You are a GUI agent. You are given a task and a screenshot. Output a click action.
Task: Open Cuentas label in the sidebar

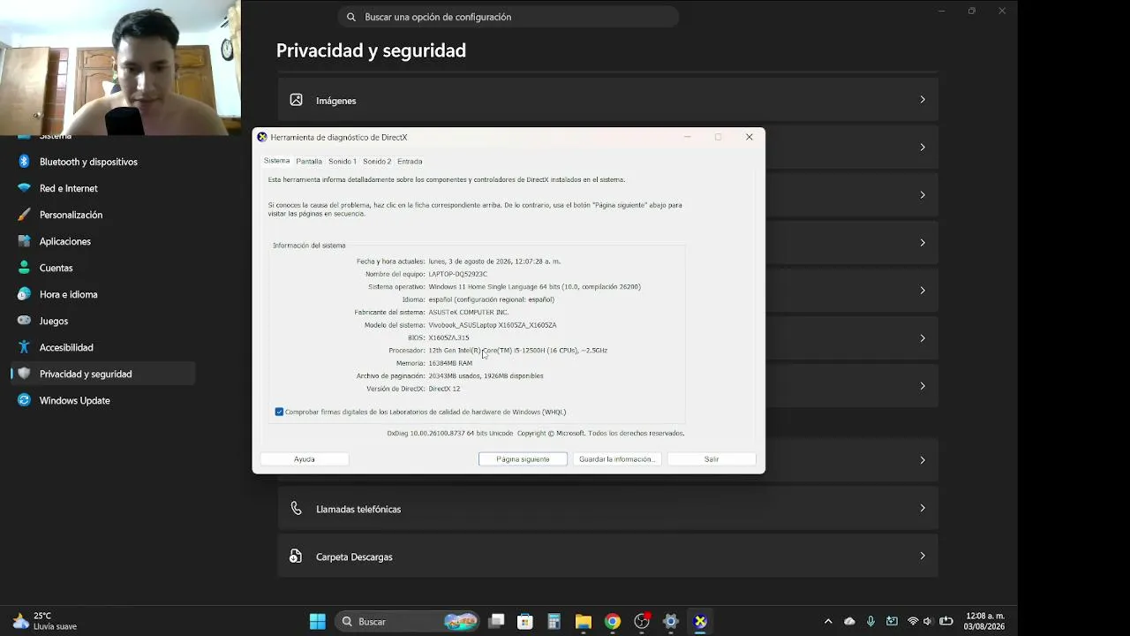pos(56,268)
